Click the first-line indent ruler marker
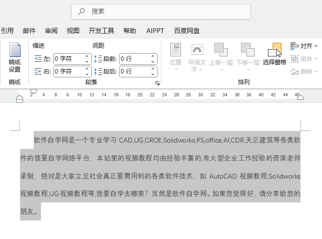The height and width of the screenshot is (239, 322). tap(34, 92)
